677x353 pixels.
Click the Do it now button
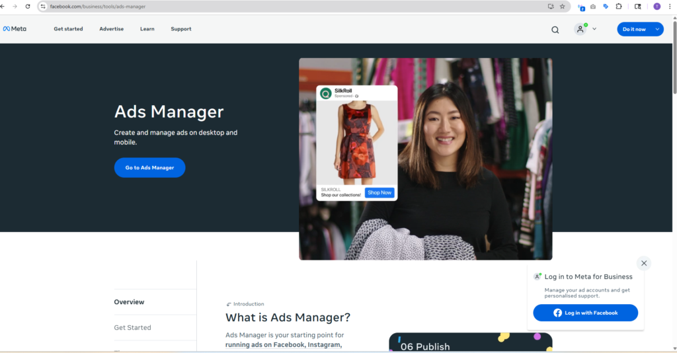pos(634,29)
